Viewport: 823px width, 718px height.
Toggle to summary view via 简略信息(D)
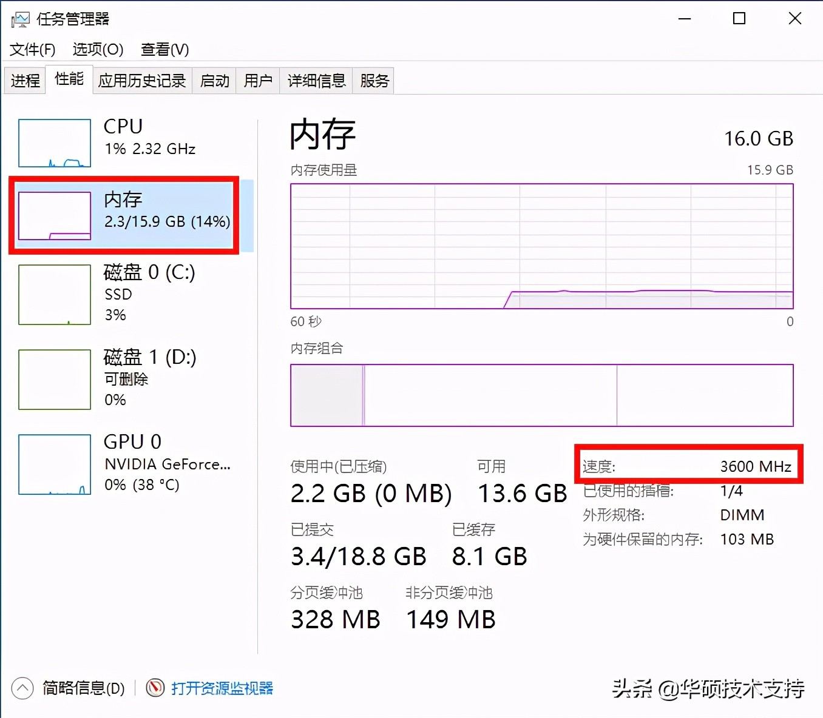coord(82,688)
